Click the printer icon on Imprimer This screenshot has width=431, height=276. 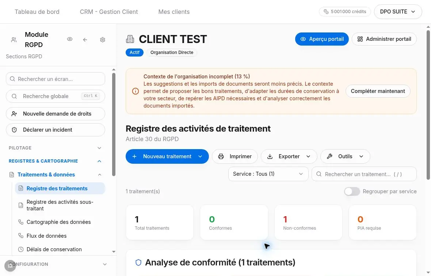[221, 156]
